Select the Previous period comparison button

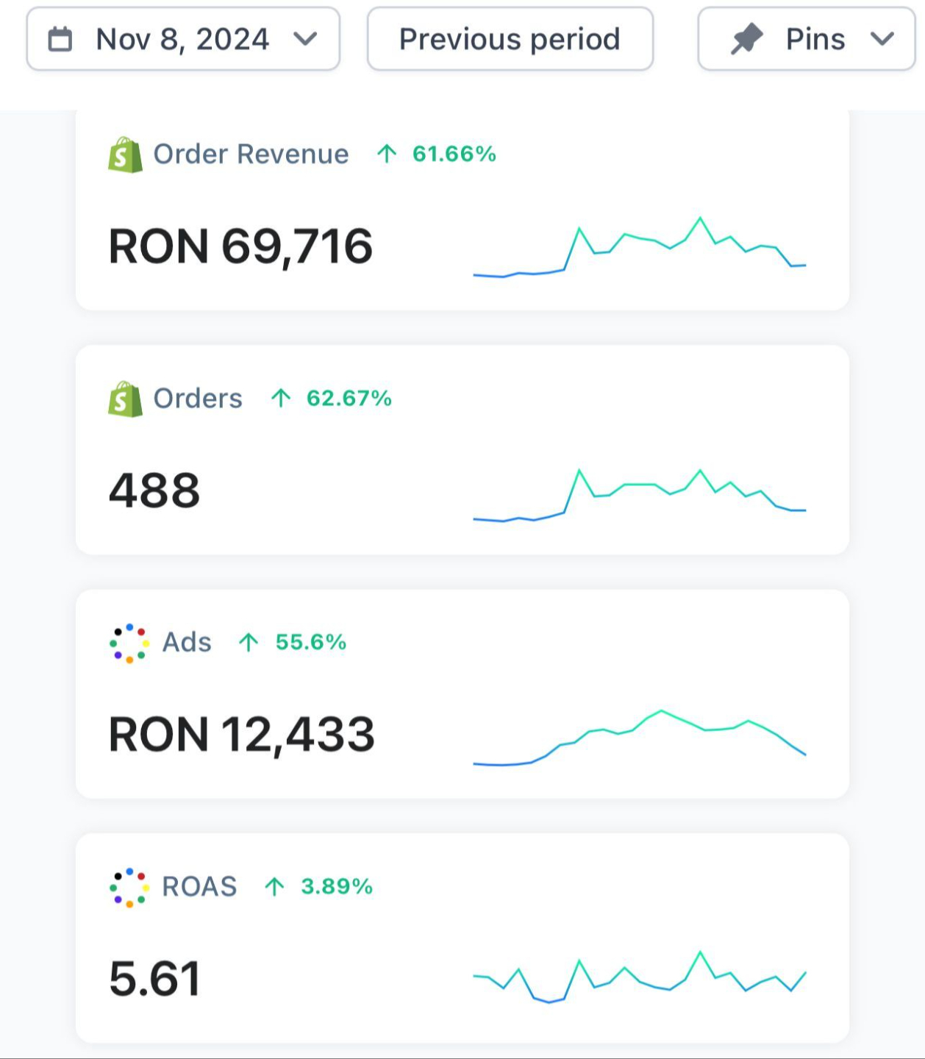click(x=510, y=39)
